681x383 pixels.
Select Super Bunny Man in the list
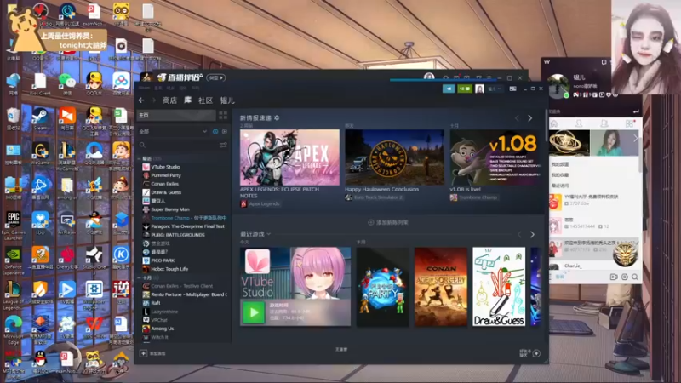169,209
